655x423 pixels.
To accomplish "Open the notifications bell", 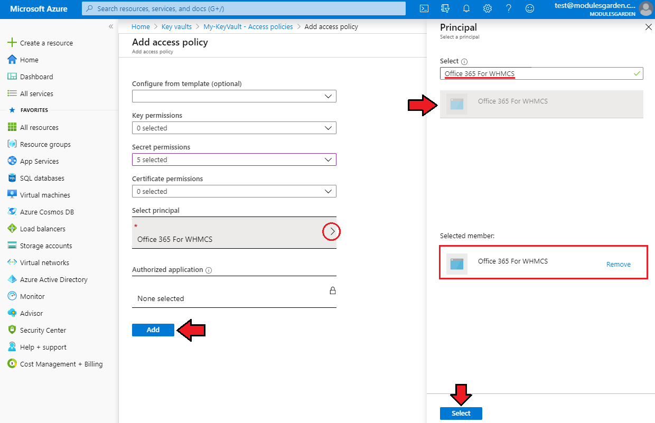I will (x=466, y=8).
